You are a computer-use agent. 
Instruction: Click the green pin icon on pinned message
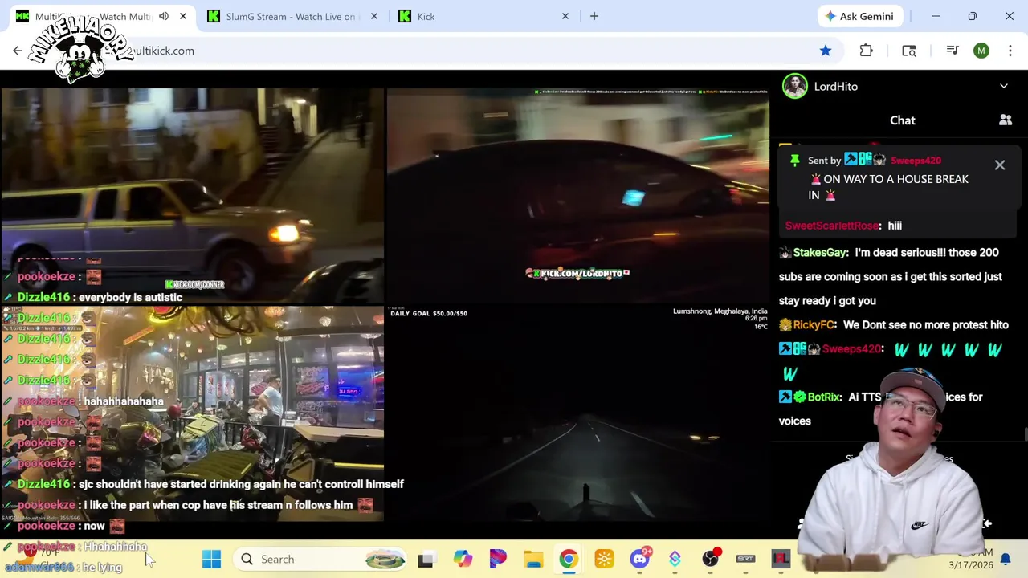pyautogui.click(x=794, y=160)
